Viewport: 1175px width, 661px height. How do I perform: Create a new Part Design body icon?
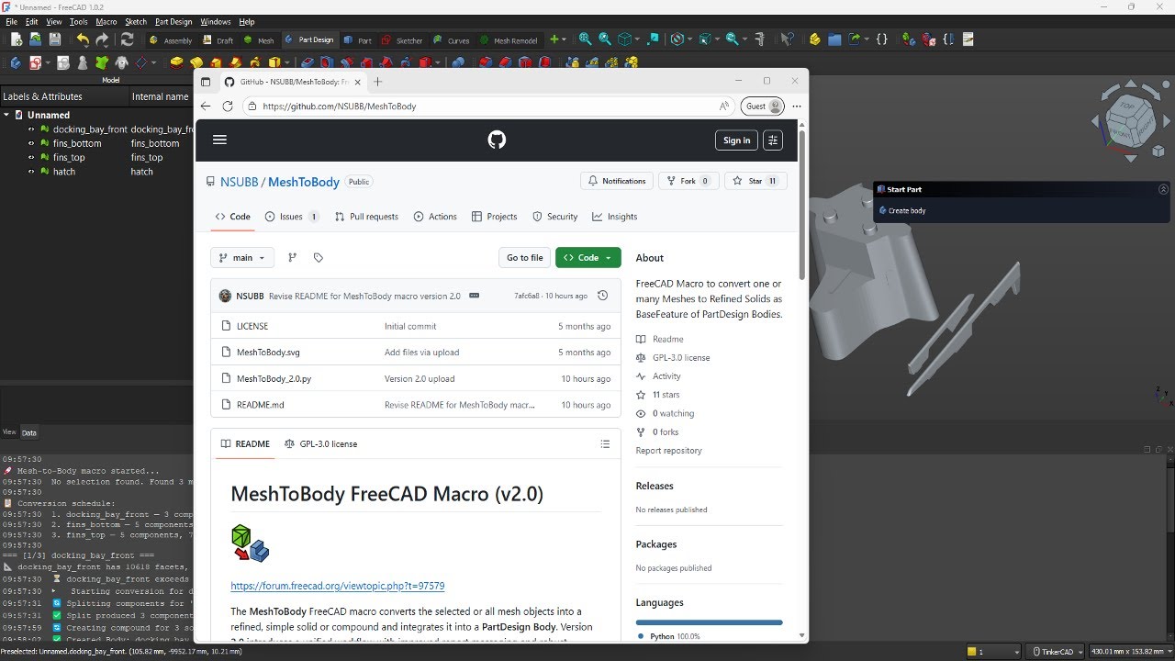(x=16, y=62)
